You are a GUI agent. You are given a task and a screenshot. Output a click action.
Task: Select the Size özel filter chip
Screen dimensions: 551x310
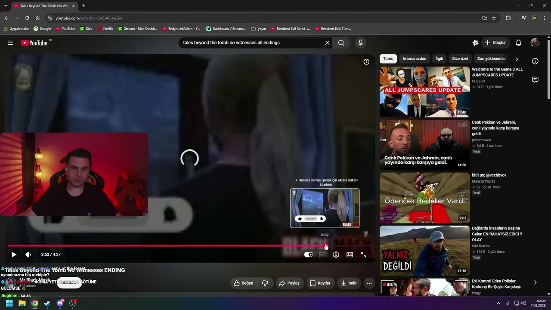[x=460, y=59]
